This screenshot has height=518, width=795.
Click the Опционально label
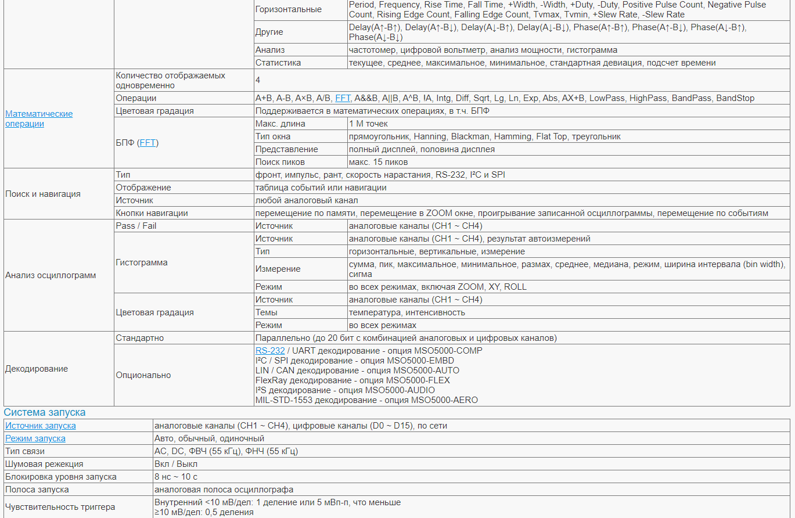143,375
